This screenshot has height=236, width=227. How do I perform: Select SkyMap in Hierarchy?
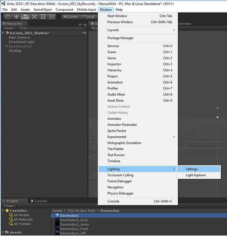point(15,51)
